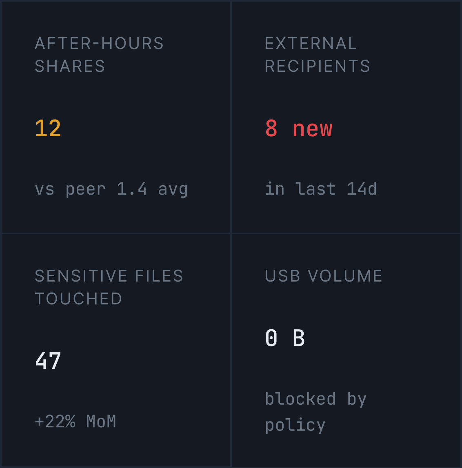Click the 'blocked by policy' note
This screenshot has height=468, width=462.
[315, 412]
